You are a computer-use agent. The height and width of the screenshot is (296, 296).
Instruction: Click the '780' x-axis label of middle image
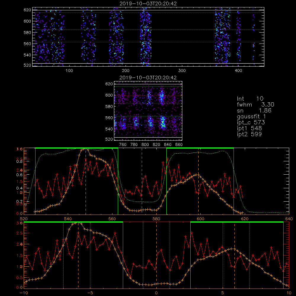[134, 145]
